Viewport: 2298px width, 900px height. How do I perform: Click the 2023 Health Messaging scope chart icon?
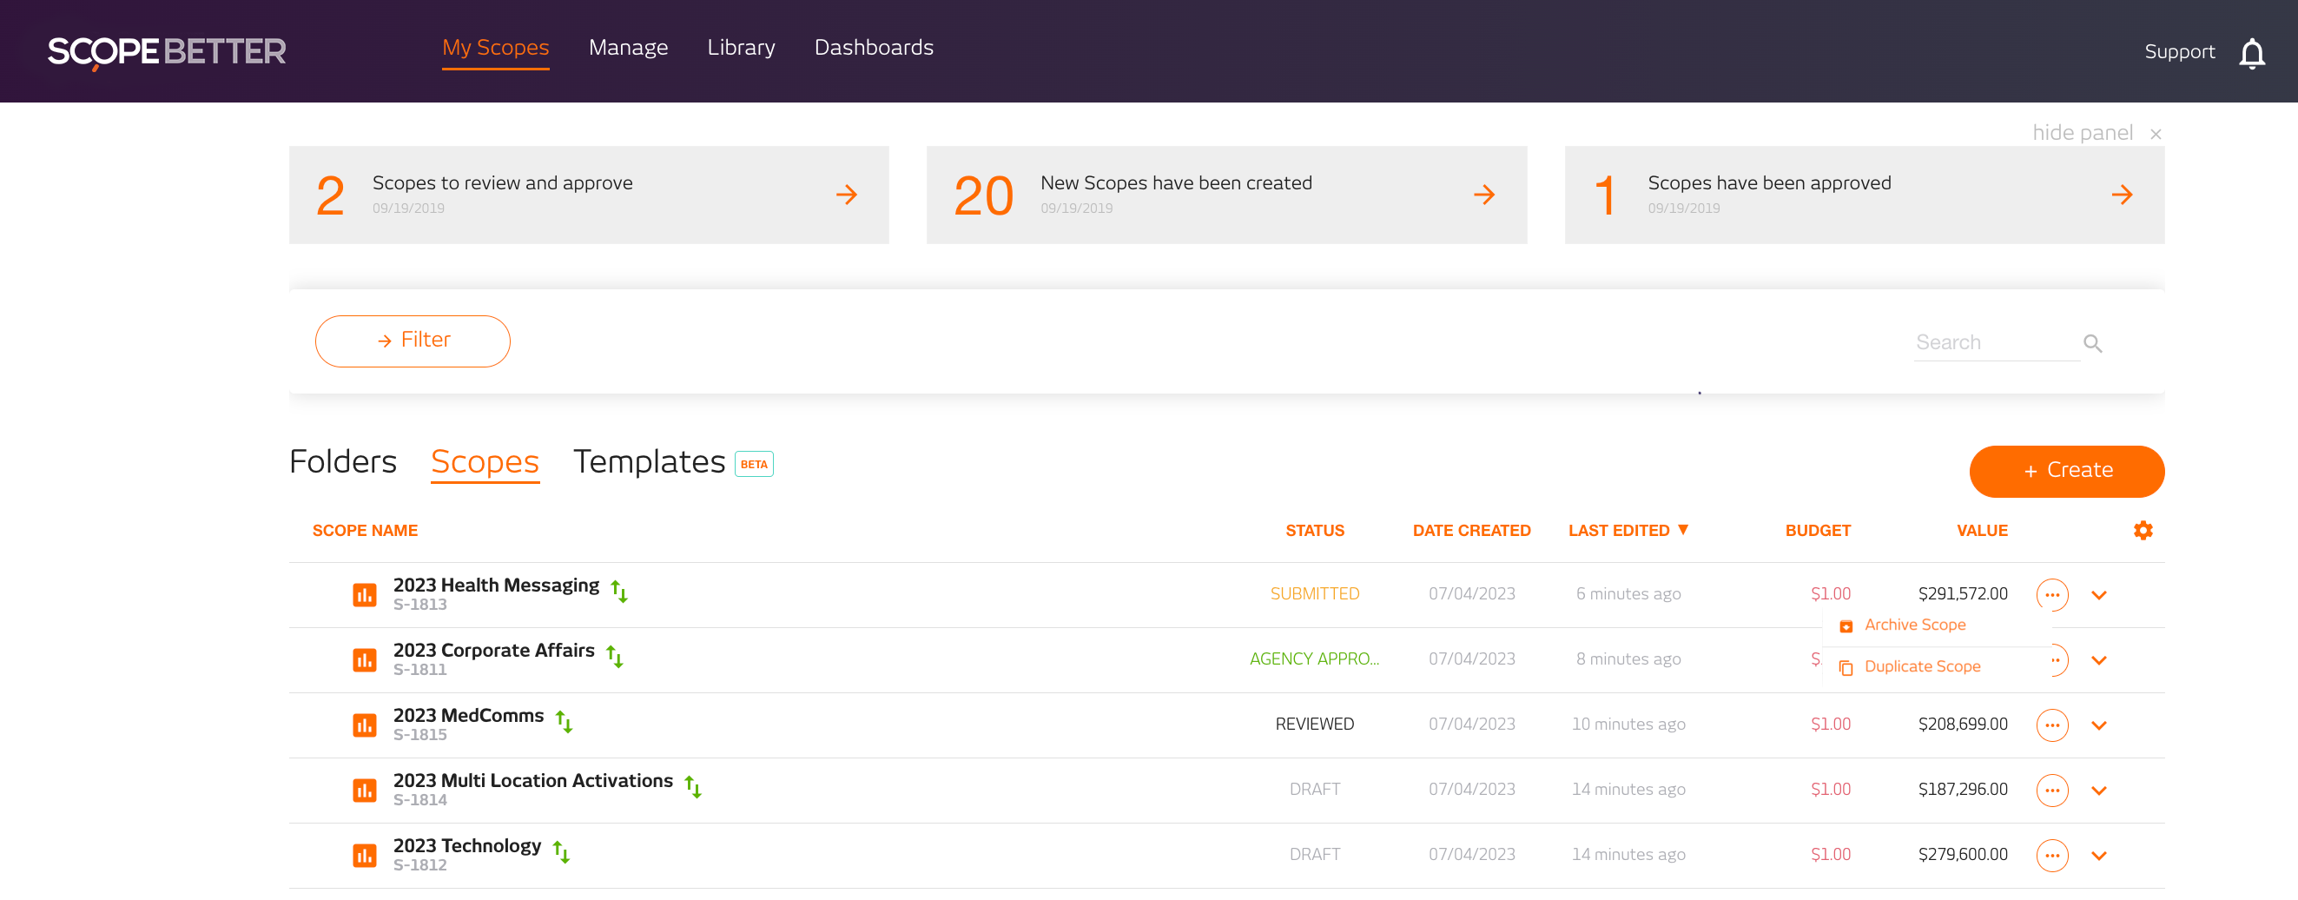[364, 595]
